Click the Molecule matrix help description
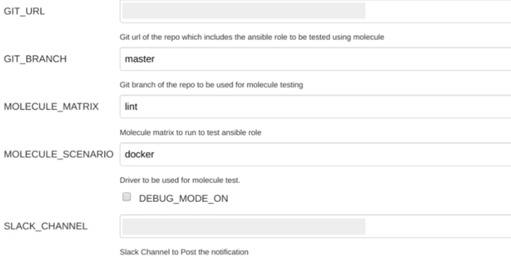Viewport: 511px width, 266px height. click(x=190, y=132)
